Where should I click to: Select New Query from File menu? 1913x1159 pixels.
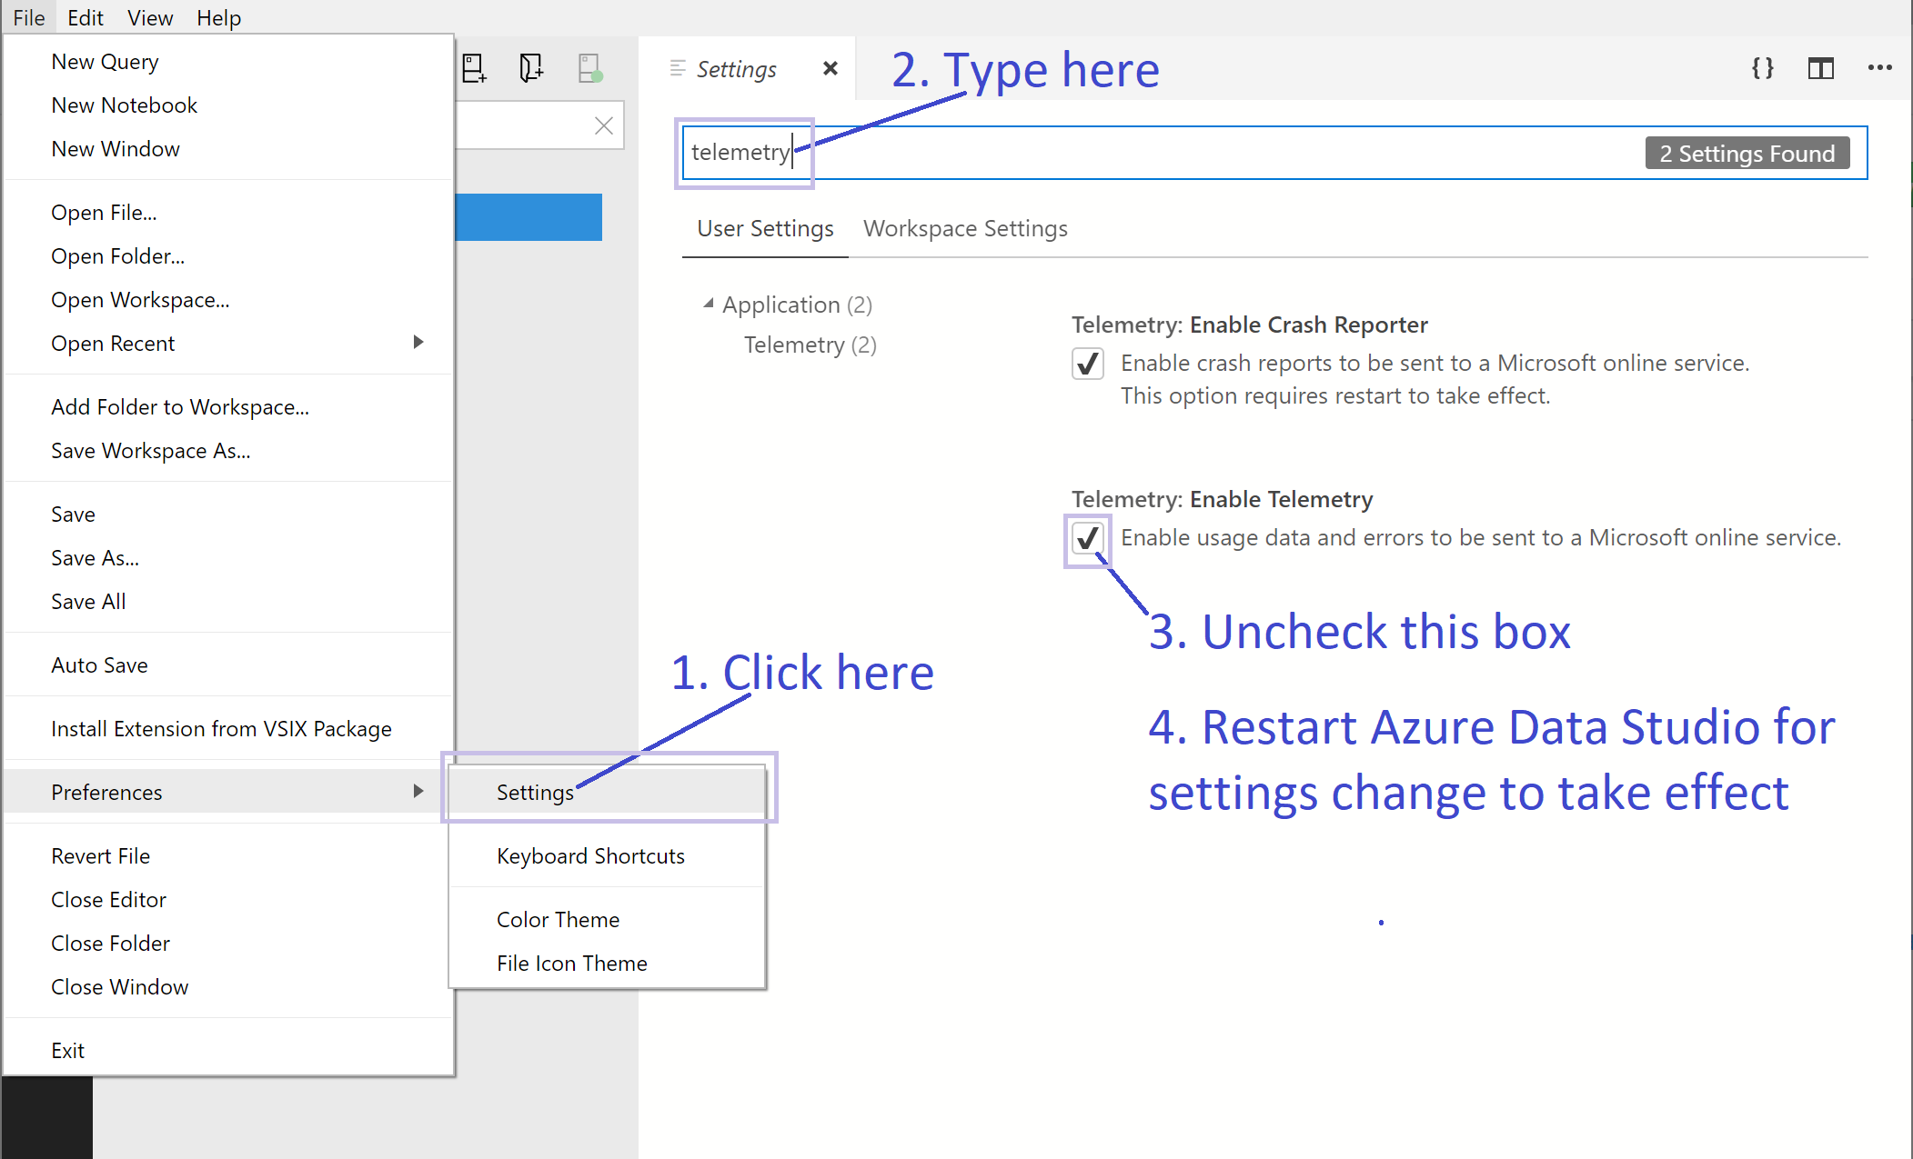(228, 62)
